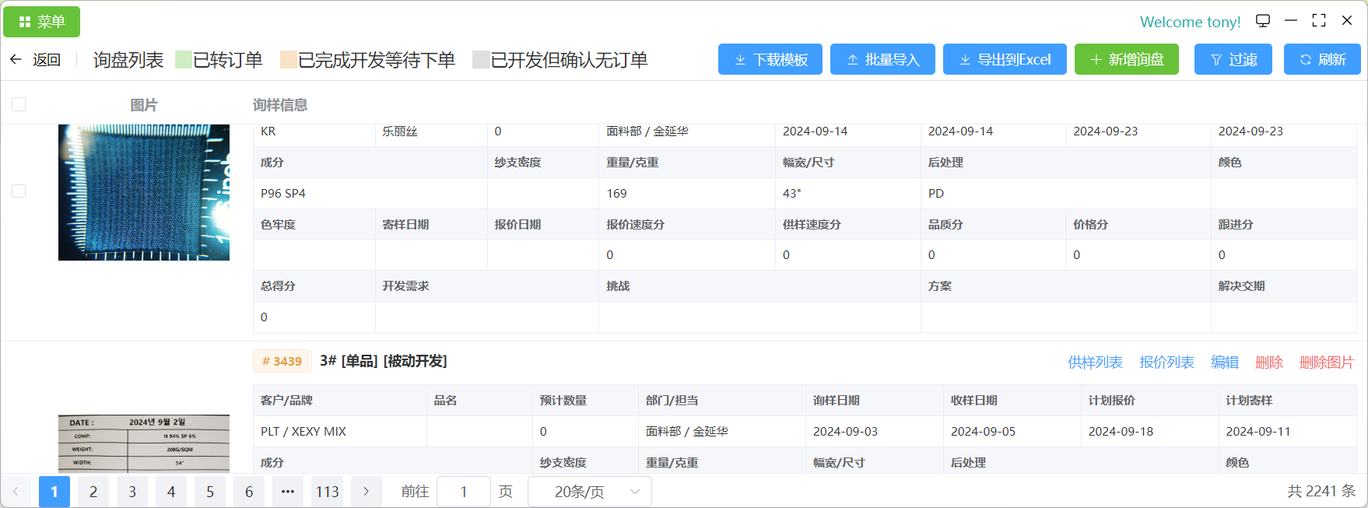Click the back arrow next to 返回
The image size is (1368, 508).
click(x=16, y=60)
